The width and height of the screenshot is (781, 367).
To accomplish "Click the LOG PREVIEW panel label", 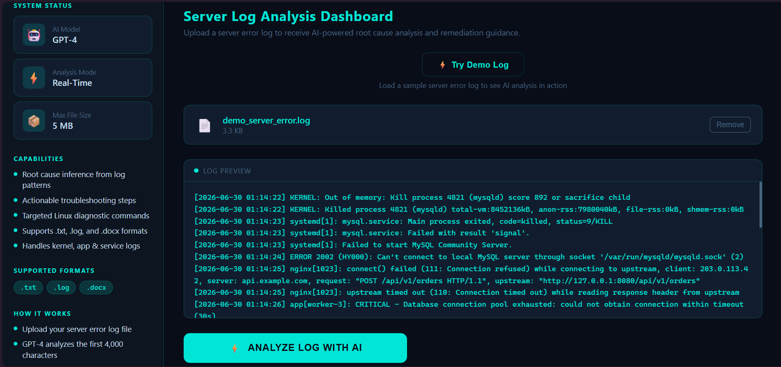I will 227,171.
